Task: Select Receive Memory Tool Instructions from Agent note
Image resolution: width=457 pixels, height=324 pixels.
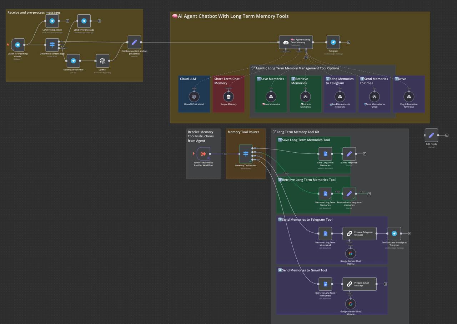Action: tap(201, 136)
